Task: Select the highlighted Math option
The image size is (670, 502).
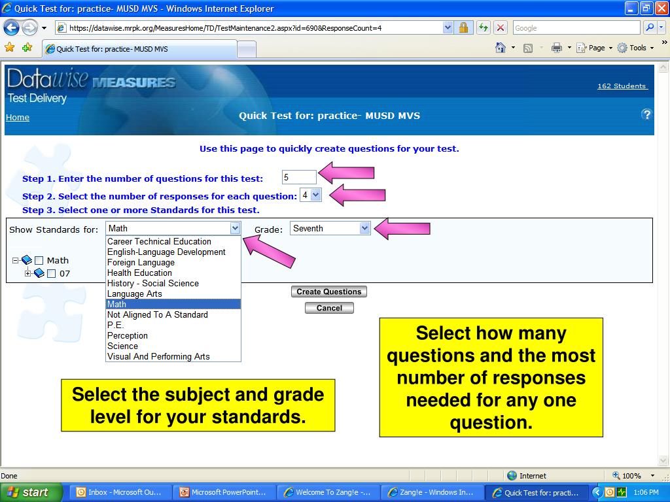Action: 173,305
